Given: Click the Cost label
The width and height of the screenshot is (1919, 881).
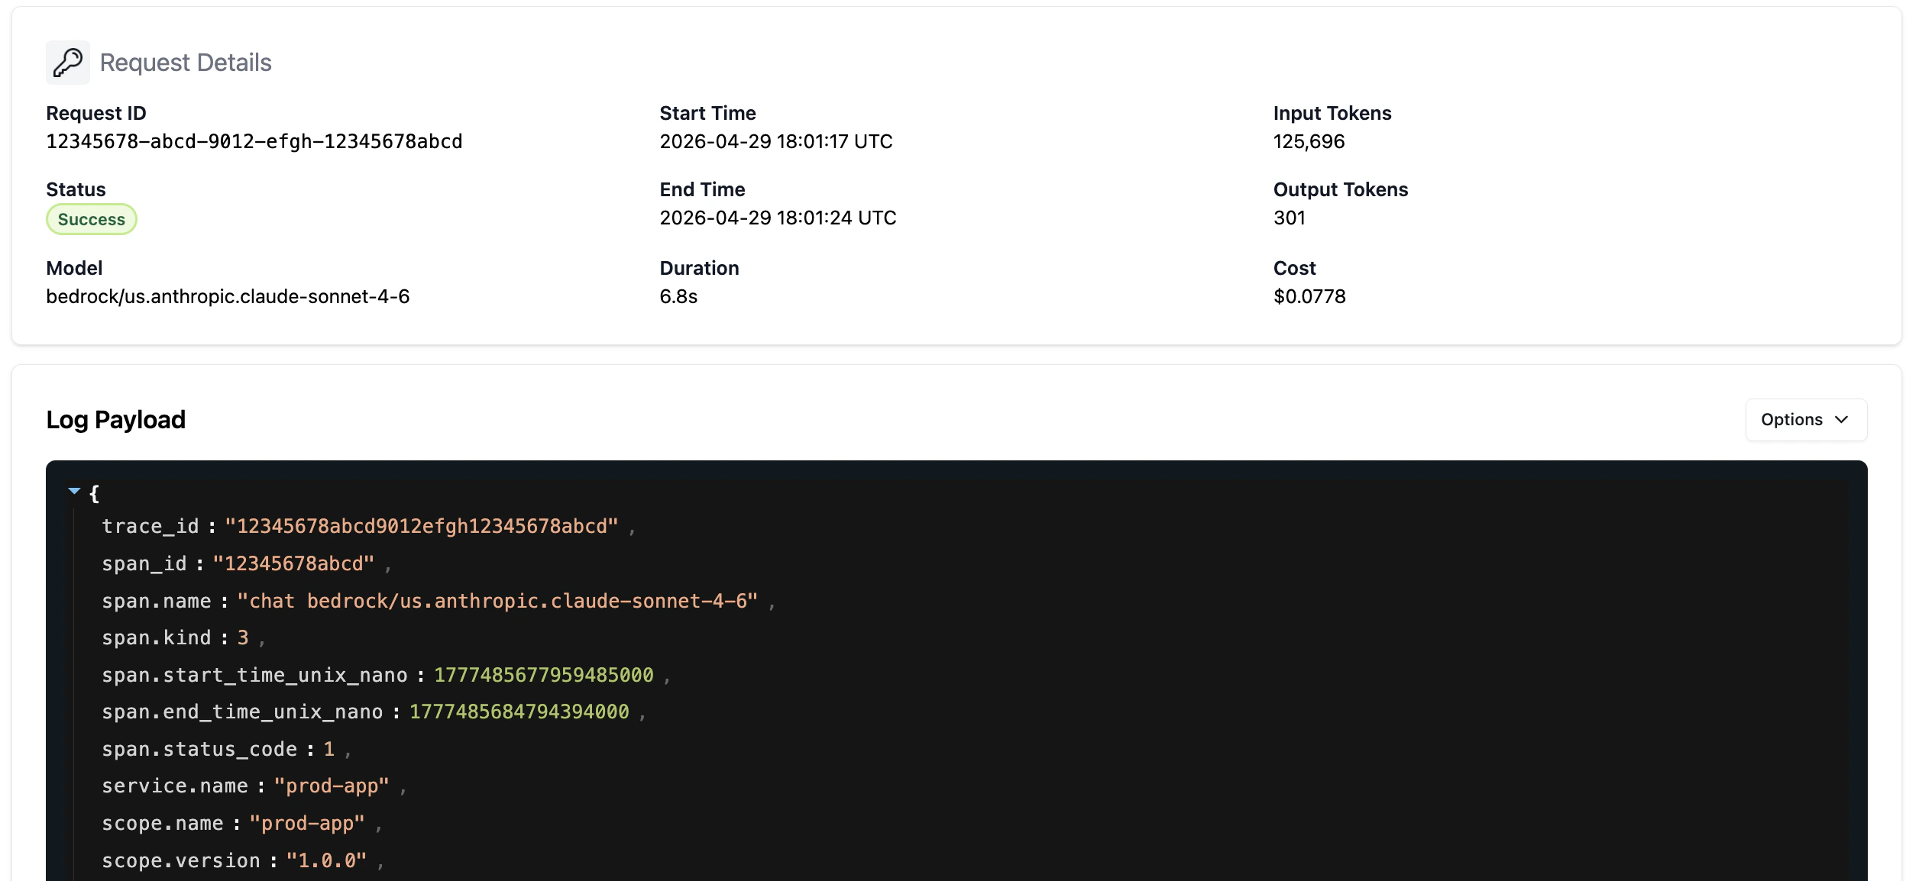Looking at the screenshot, I should (x=1294, y=268).
